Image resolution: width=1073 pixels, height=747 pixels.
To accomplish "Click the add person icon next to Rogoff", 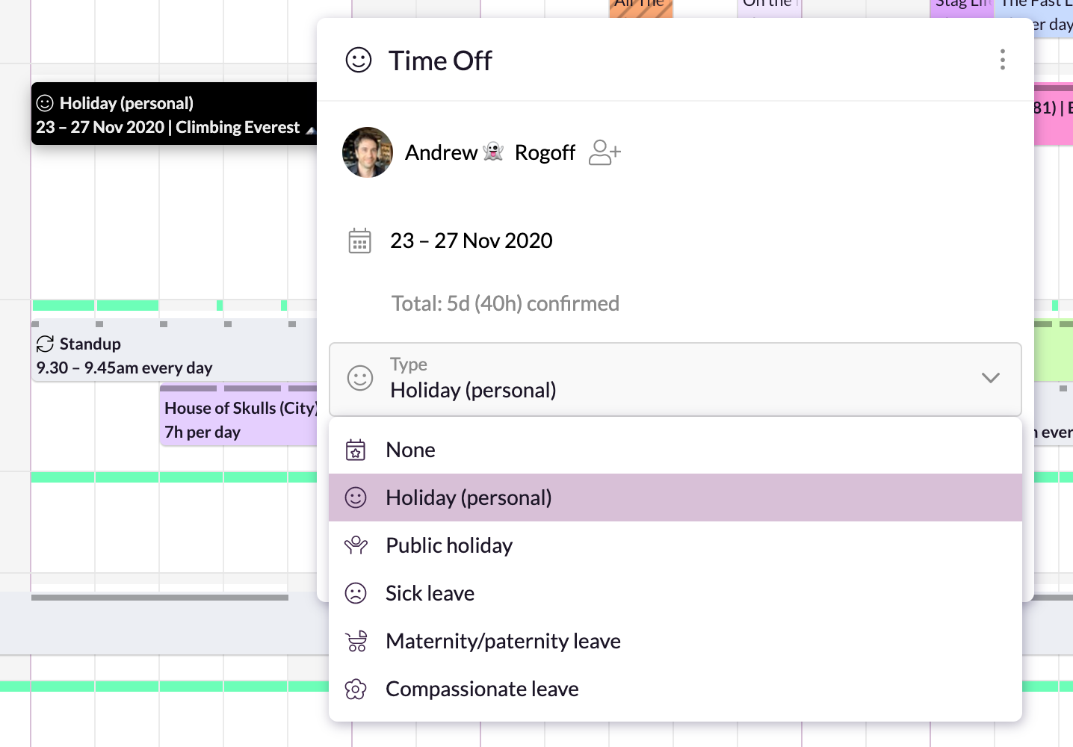I will tap(604, 152).
